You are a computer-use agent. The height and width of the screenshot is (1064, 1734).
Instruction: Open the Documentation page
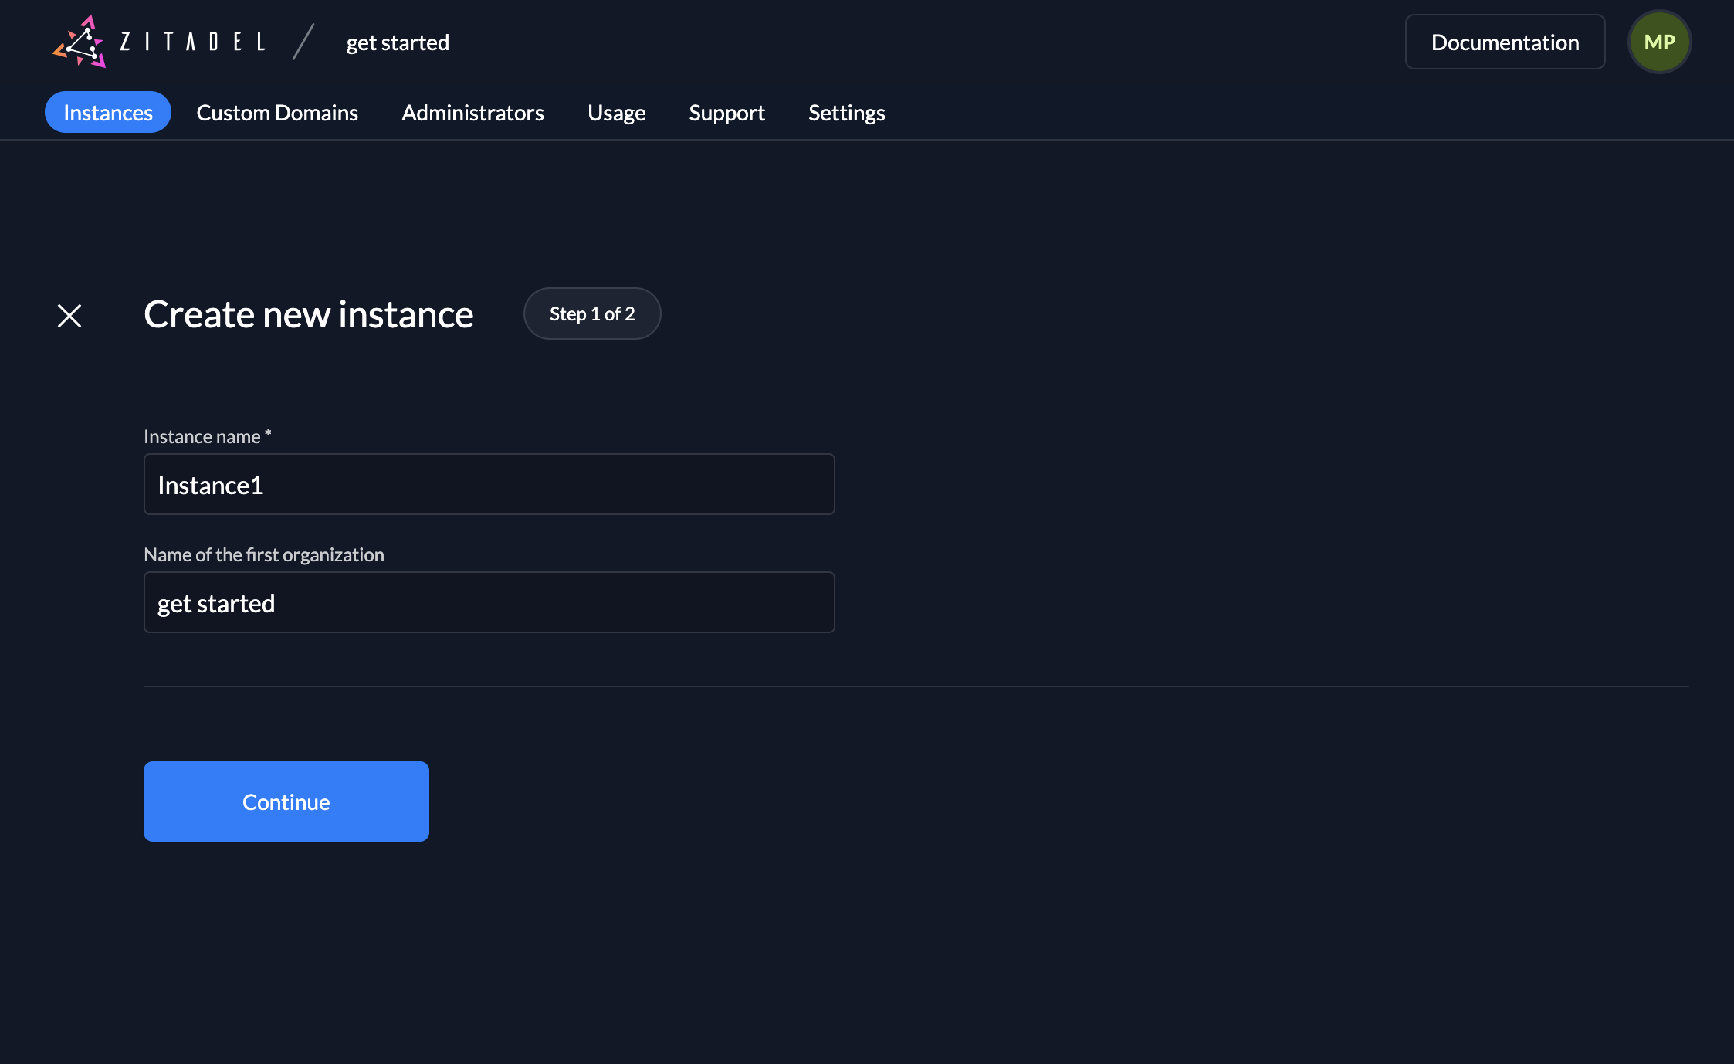(1505, 42)
